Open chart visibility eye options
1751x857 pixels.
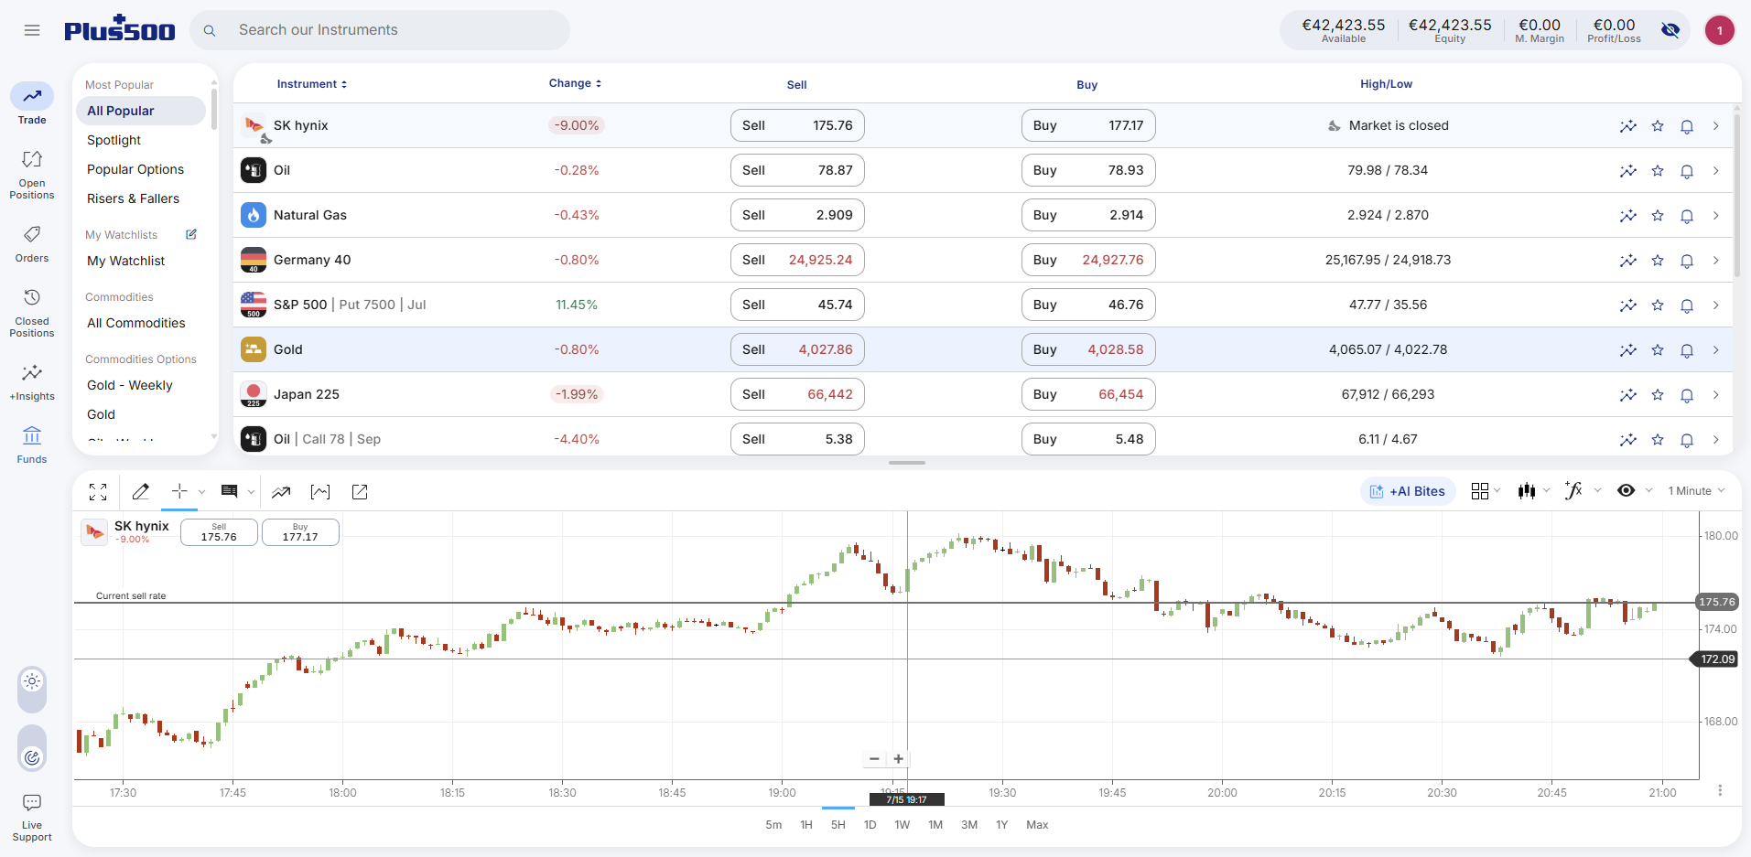(x=1627, y=491)
